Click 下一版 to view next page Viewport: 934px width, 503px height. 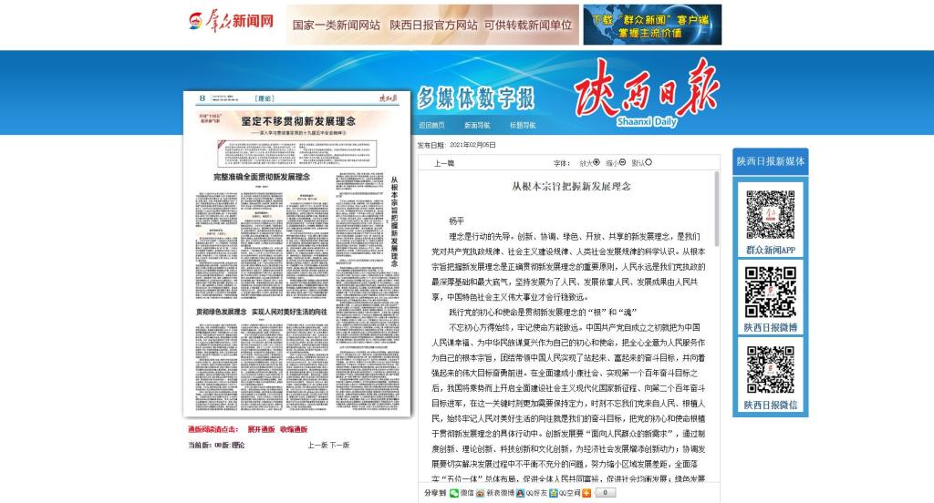click(x=339, y=445)
